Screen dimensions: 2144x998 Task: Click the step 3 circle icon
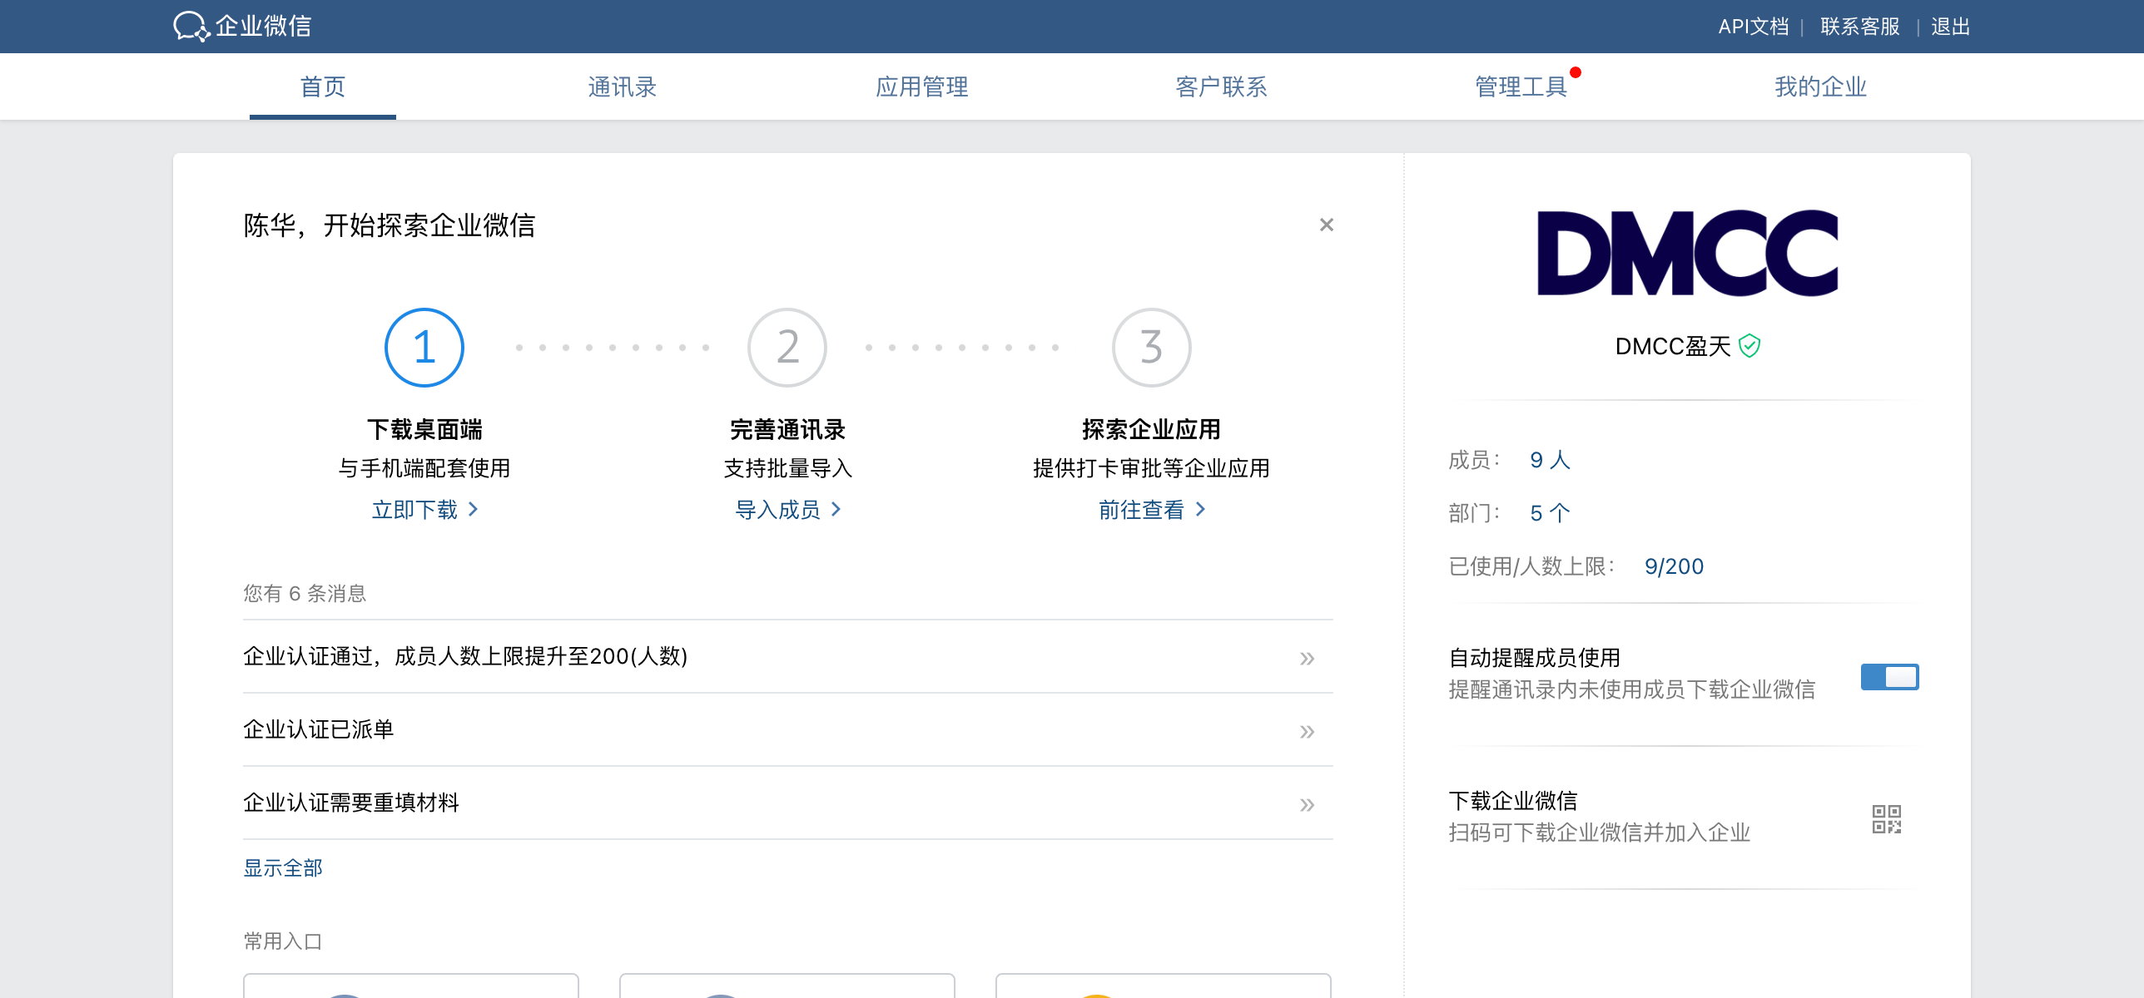[1151, 348]
